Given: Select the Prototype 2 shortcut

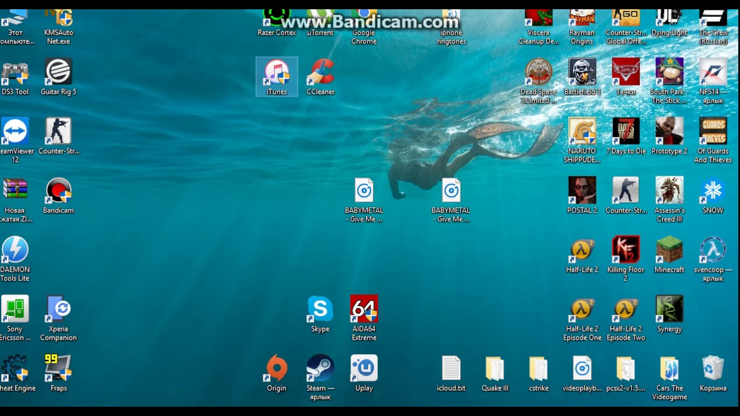Looking at the screenshot, I should 669,131.
